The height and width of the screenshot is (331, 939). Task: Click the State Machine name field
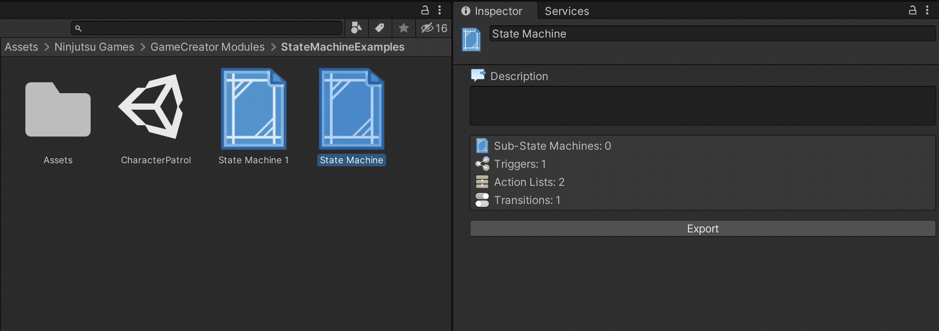(712, 34)
